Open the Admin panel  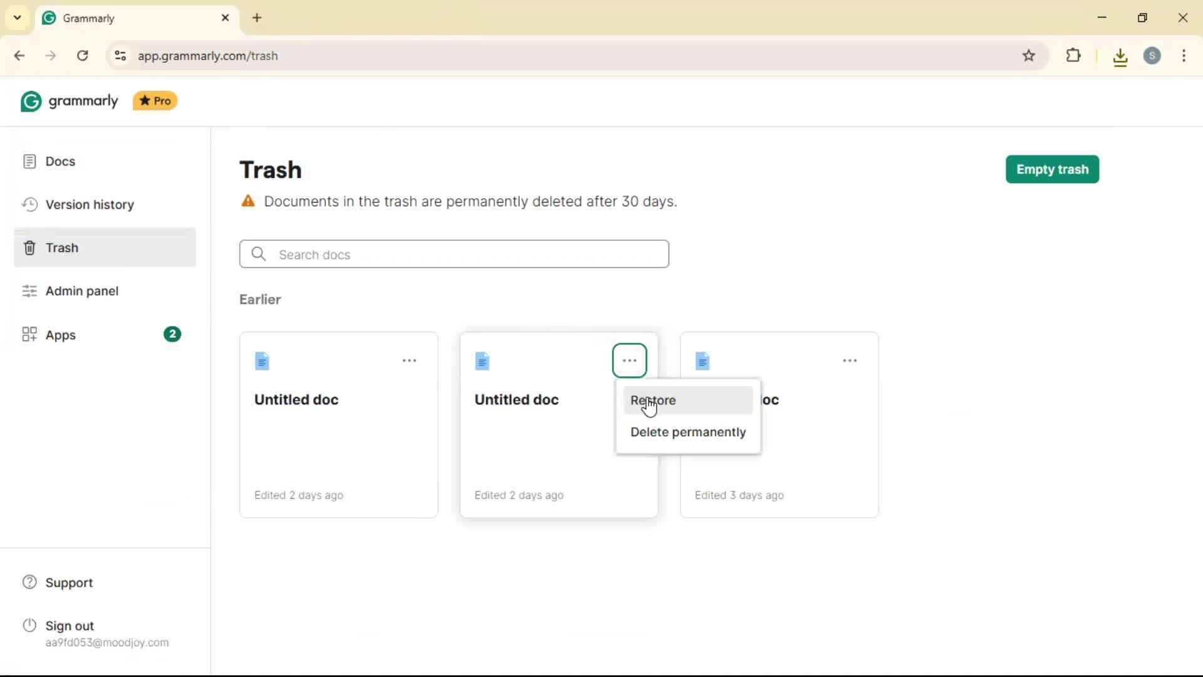[x=81, y=291]
